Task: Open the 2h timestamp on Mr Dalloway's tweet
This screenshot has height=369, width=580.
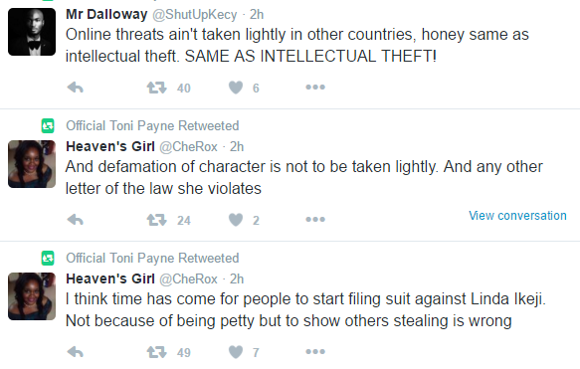Action: (x=257, y=14)
